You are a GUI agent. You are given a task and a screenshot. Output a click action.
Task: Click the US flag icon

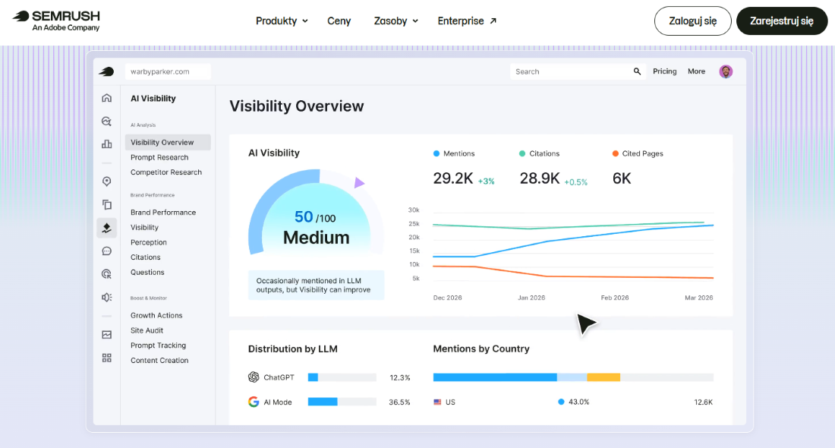pos(437,402)
